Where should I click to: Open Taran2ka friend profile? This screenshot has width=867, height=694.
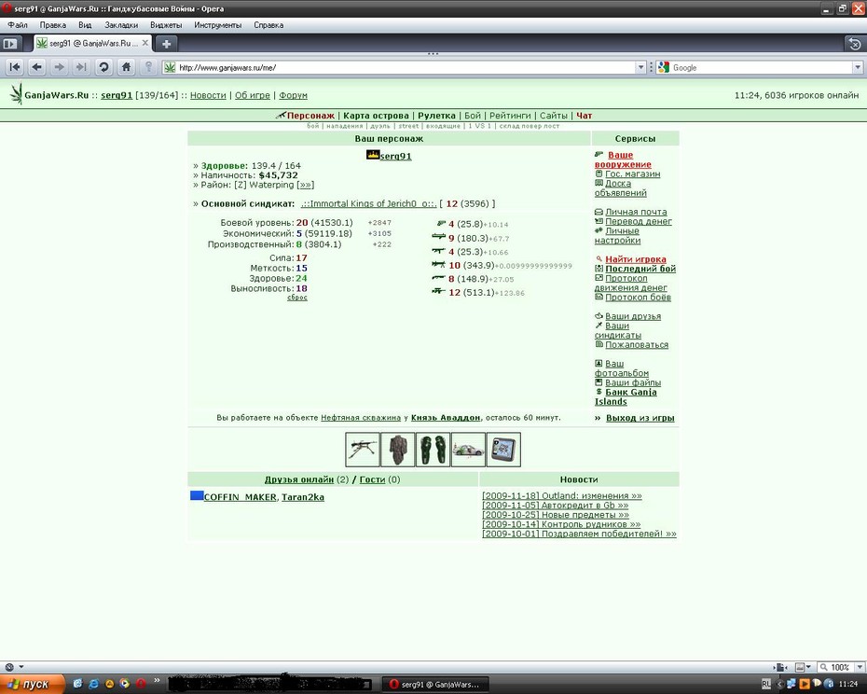(302, 497)
